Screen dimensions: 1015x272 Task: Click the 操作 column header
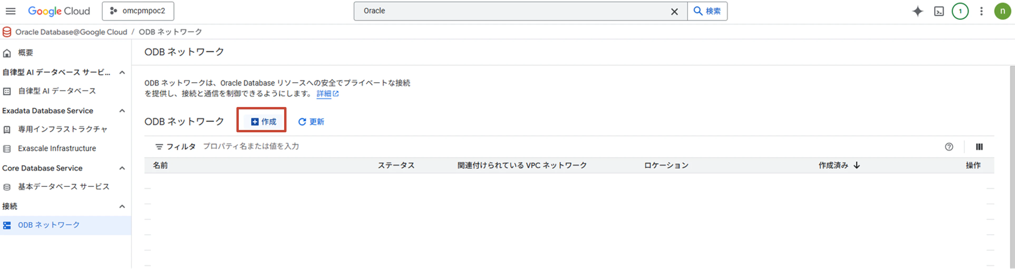pos(973,166)
